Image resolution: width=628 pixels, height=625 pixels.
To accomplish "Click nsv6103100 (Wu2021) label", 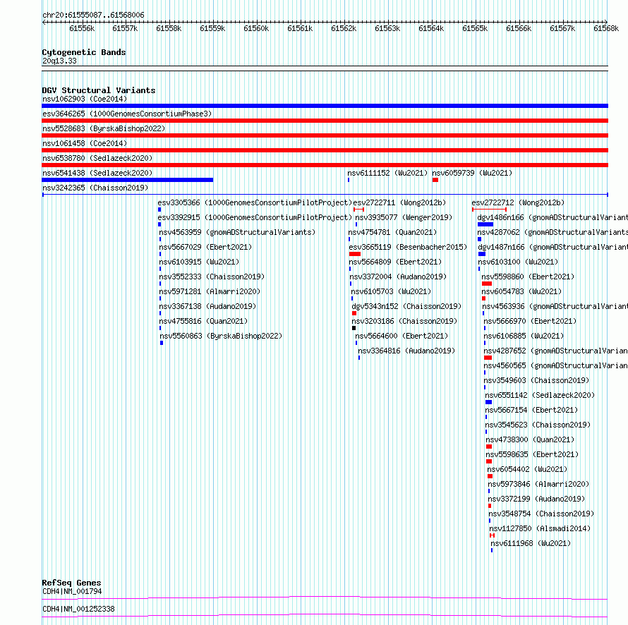I will [518, 262].
